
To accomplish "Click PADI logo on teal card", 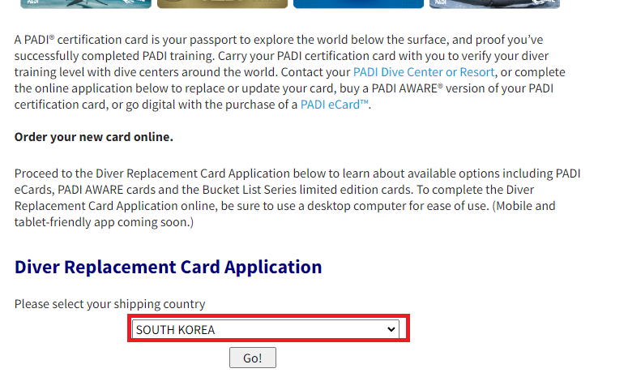I will click(33, 2).
